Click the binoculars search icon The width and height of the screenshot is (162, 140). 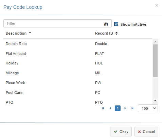point(106,24)
